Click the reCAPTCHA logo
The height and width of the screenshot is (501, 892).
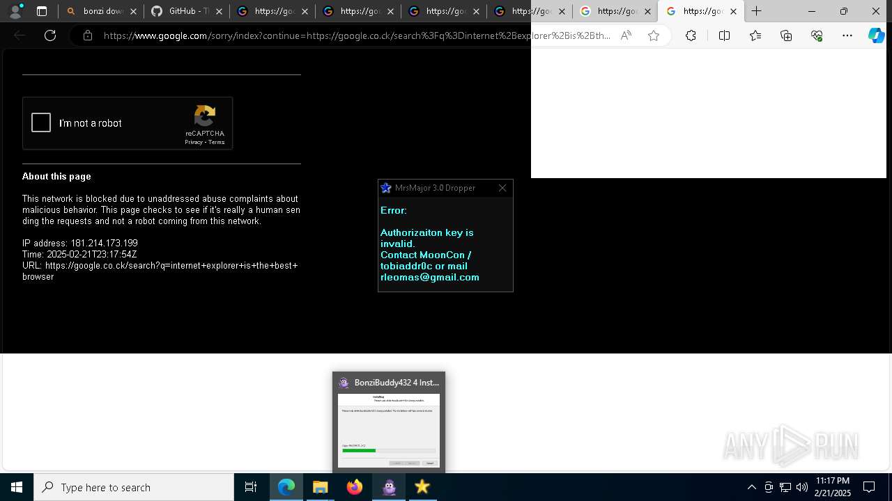coord(205,116)
